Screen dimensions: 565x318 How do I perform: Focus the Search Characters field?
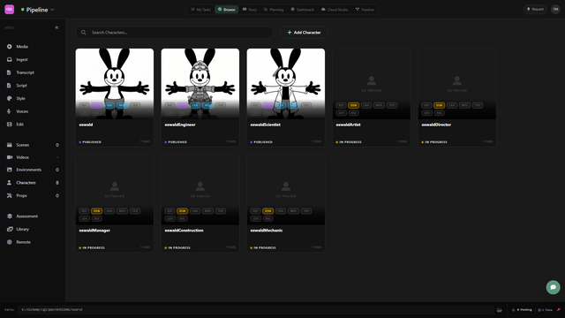[x=174, y=33]
